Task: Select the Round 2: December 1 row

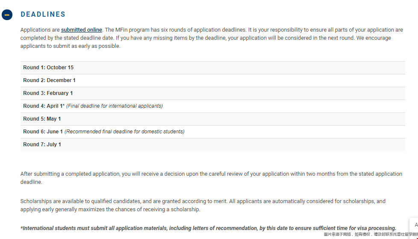Action: tap(213, 80)
